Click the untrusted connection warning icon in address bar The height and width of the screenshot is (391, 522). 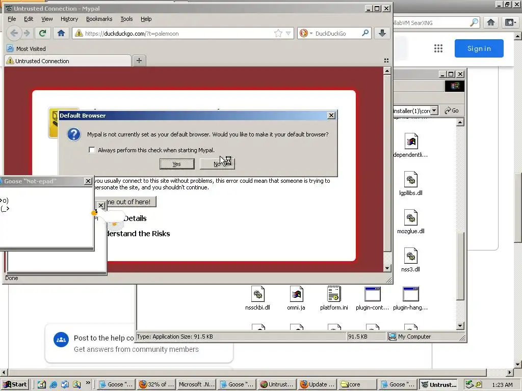[79, 33]
